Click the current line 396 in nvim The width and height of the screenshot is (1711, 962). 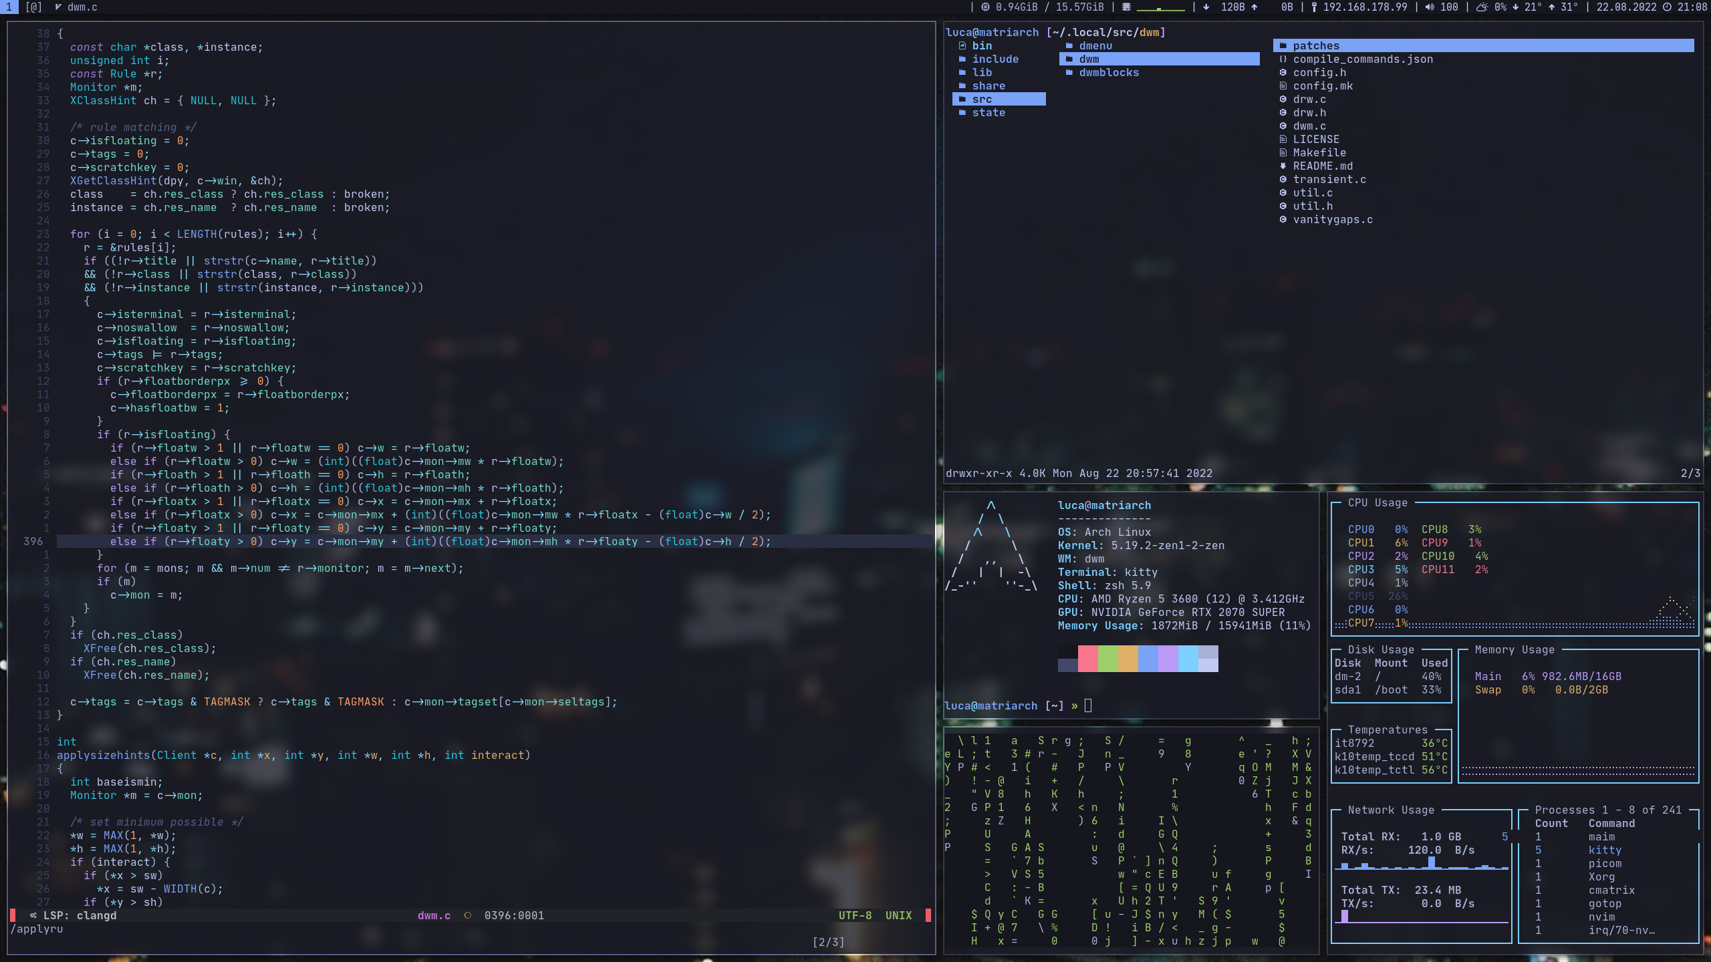click(495, 541)
